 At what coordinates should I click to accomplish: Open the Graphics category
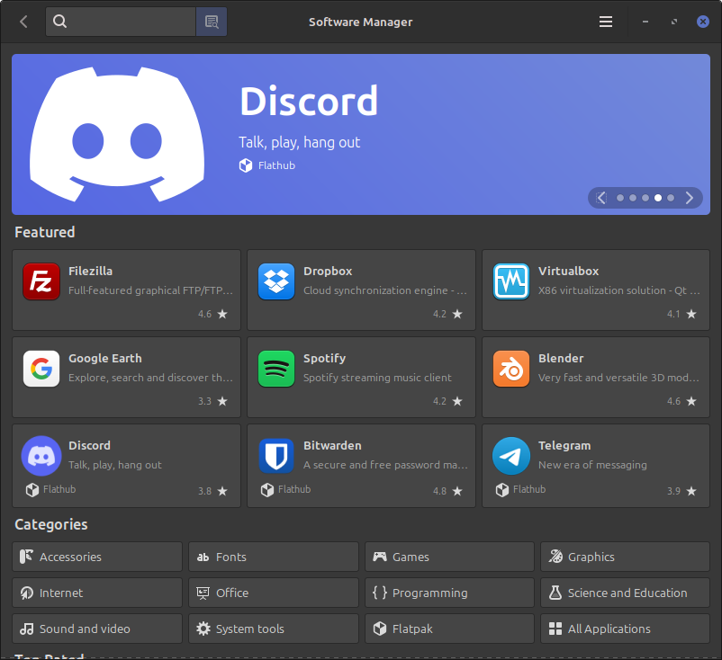[626, 557]
